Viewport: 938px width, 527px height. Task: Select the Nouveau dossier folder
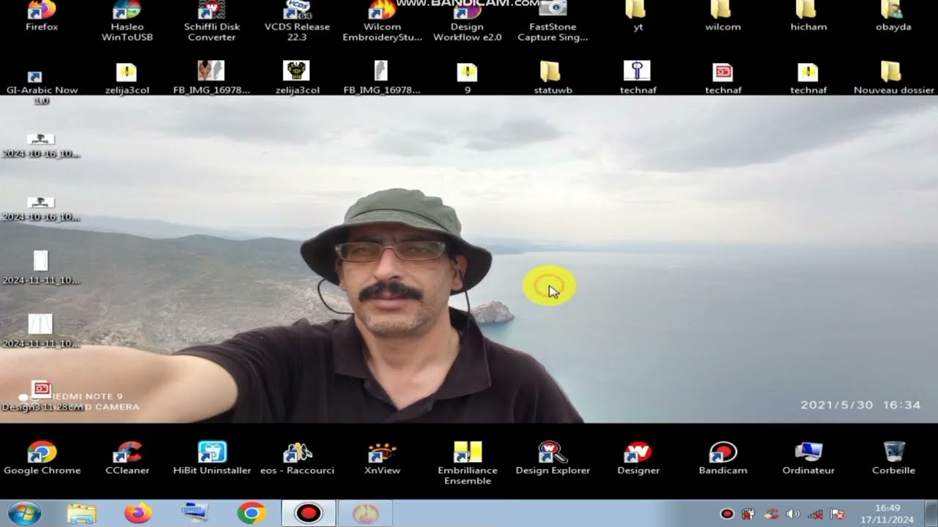coord(893,78)
